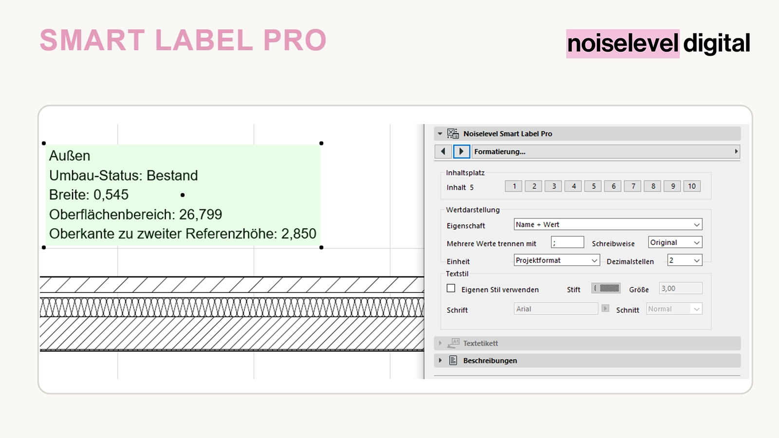Screen dimensions: 779x438
Task: Select content slot 6
Action: point(613,186)
